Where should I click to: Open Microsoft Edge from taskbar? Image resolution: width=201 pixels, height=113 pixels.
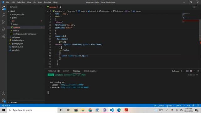(x=119, y=110)
